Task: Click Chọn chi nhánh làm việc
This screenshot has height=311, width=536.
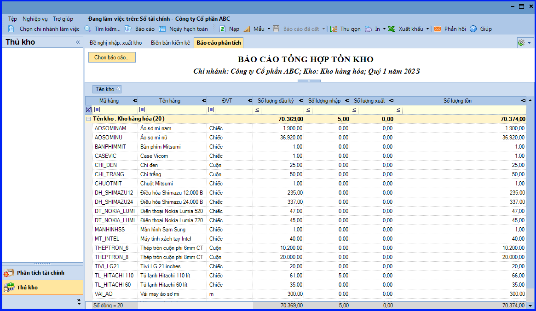Action: [x=49, y=29]
